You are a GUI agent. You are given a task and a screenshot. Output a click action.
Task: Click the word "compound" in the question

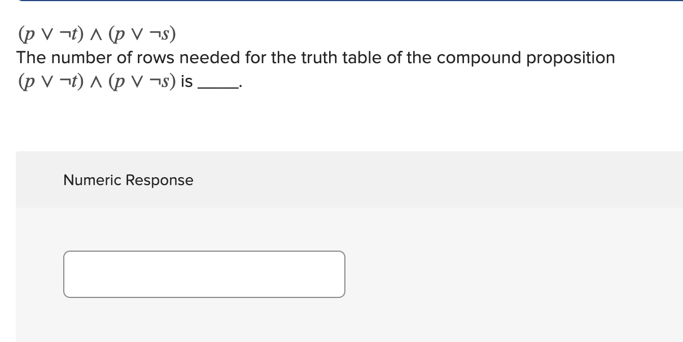point(480,59)
